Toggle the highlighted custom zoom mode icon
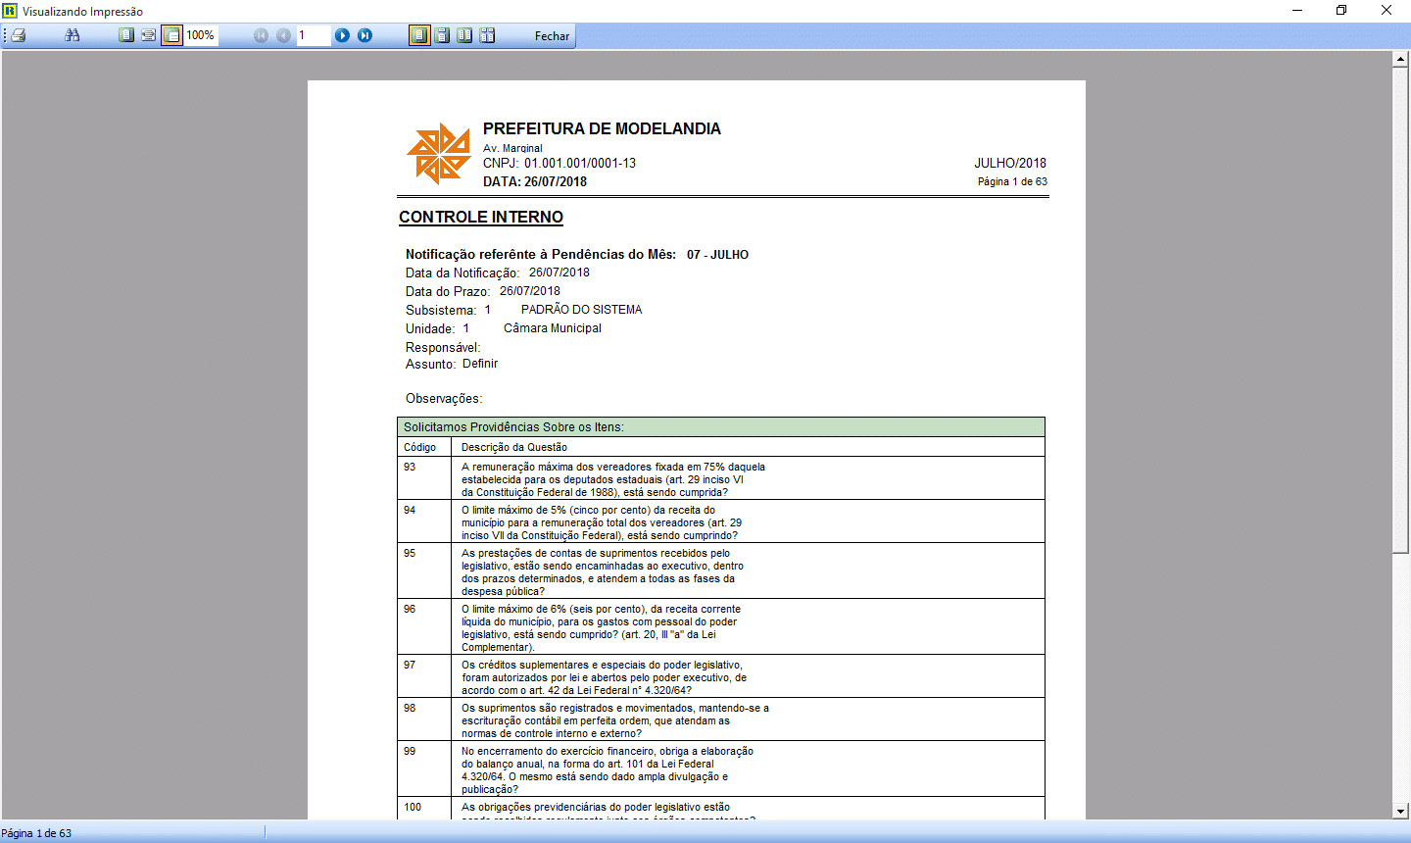Screen dimensions: 1411x843 click(171, 35)
